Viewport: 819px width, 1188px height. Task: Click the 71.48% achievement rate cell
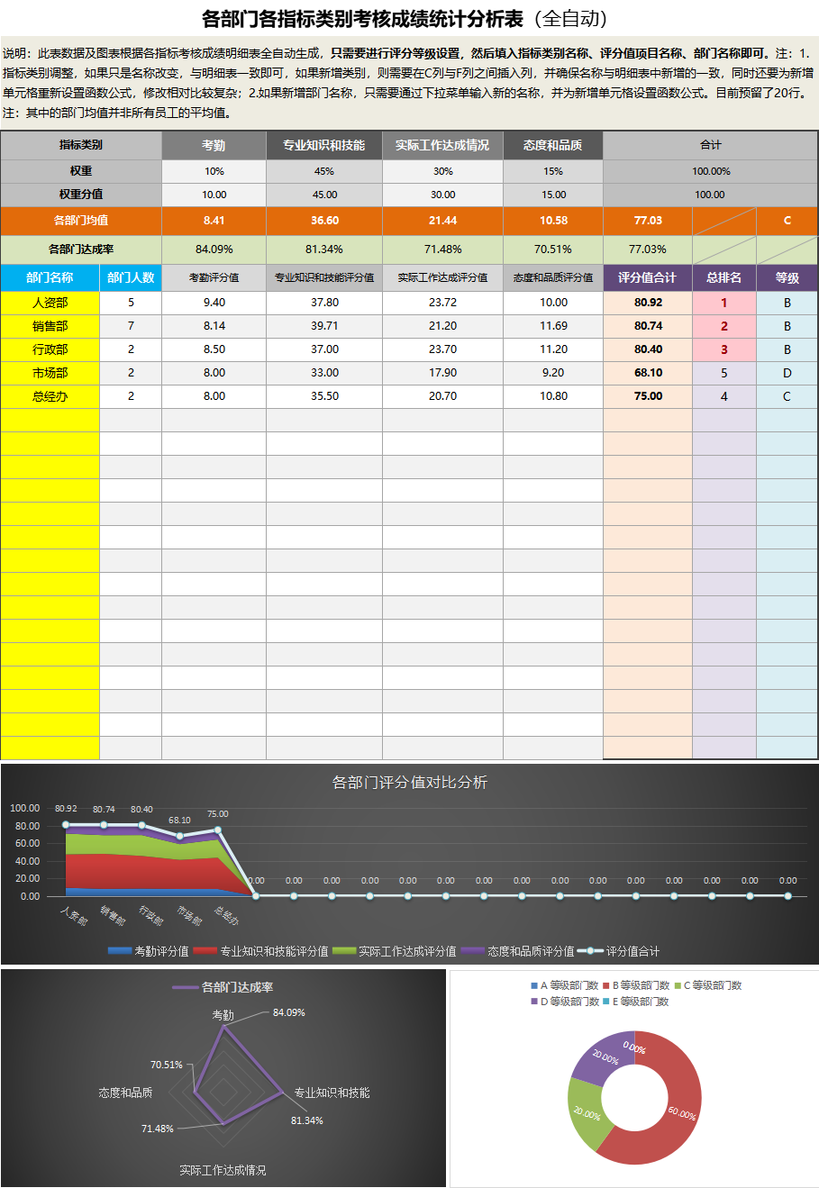pos(442,249)
